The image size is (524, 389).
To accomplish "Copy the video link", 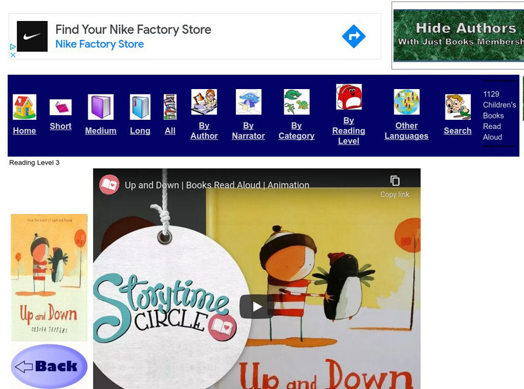I will coord(395,186).
